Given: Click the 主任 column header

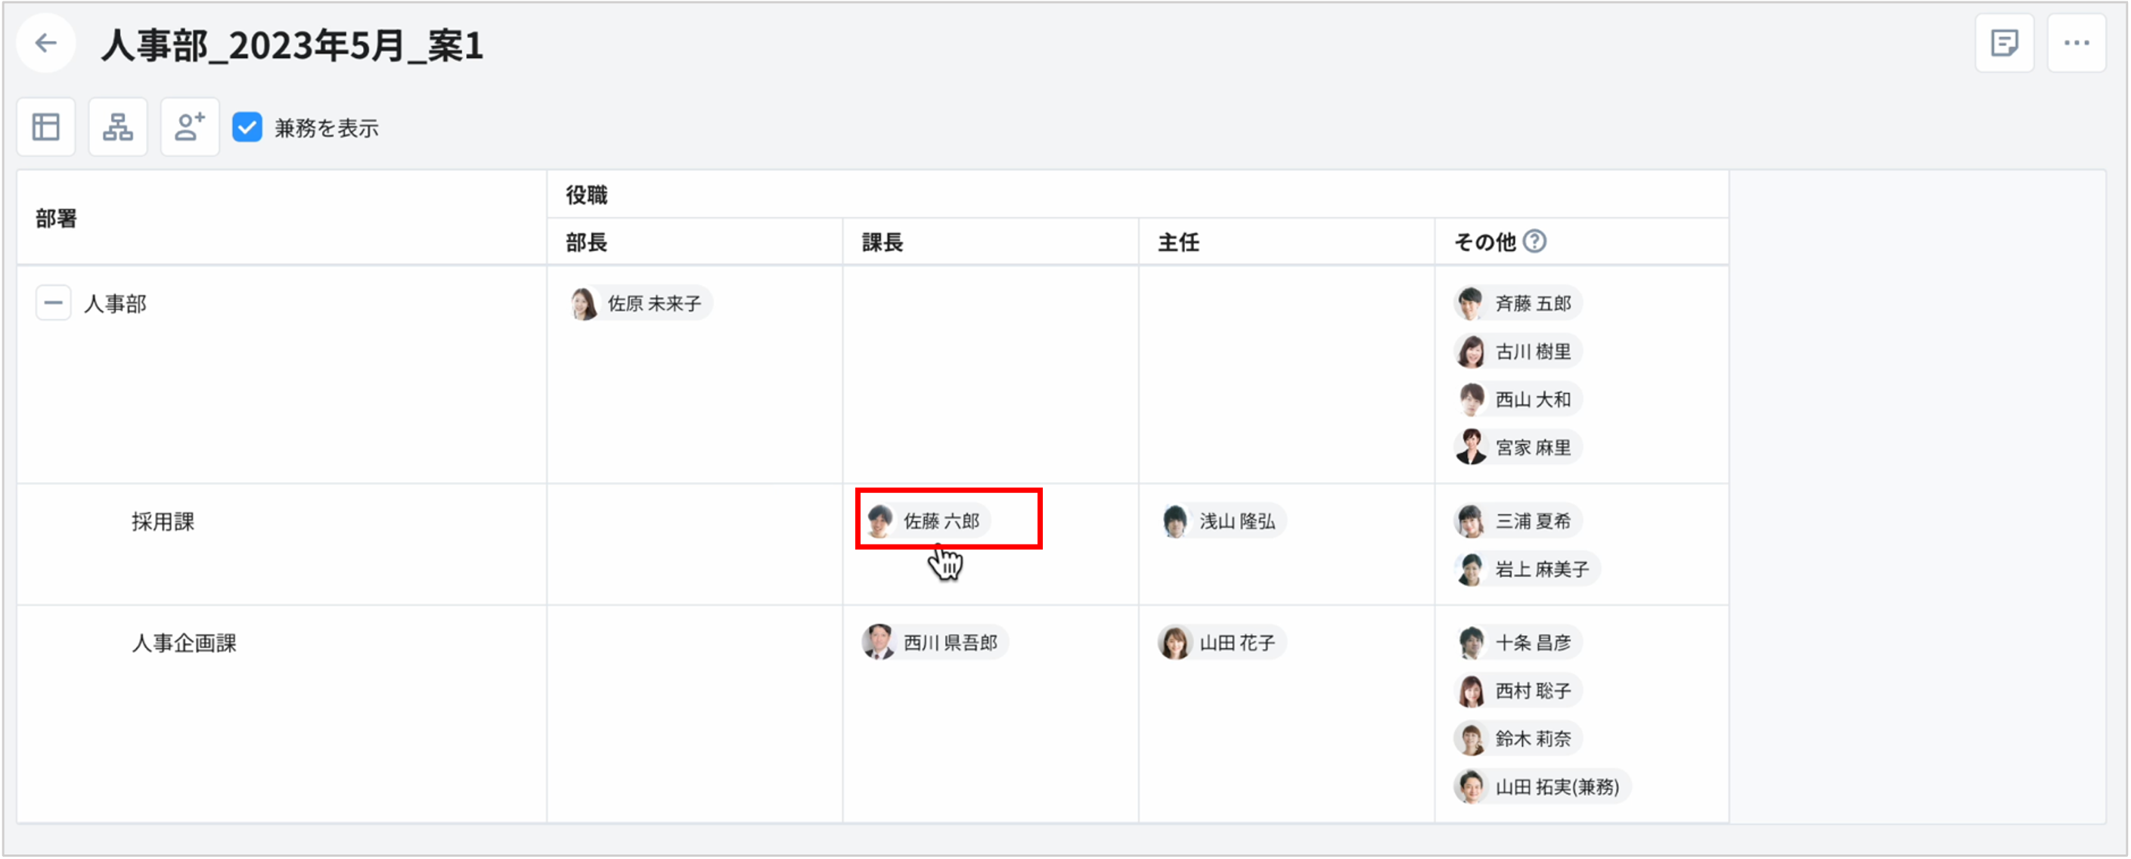Looking at the screenshot, I should point(1178,243).
